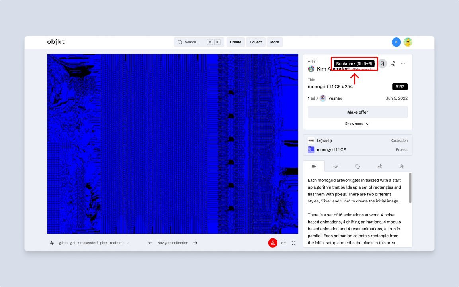459x287 pixels.
Task: Switch to the owners tab icon
Action: [336, 167]
